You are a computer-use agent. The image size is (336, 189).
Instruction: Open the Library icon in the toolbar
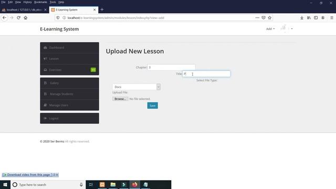point(309,18)
